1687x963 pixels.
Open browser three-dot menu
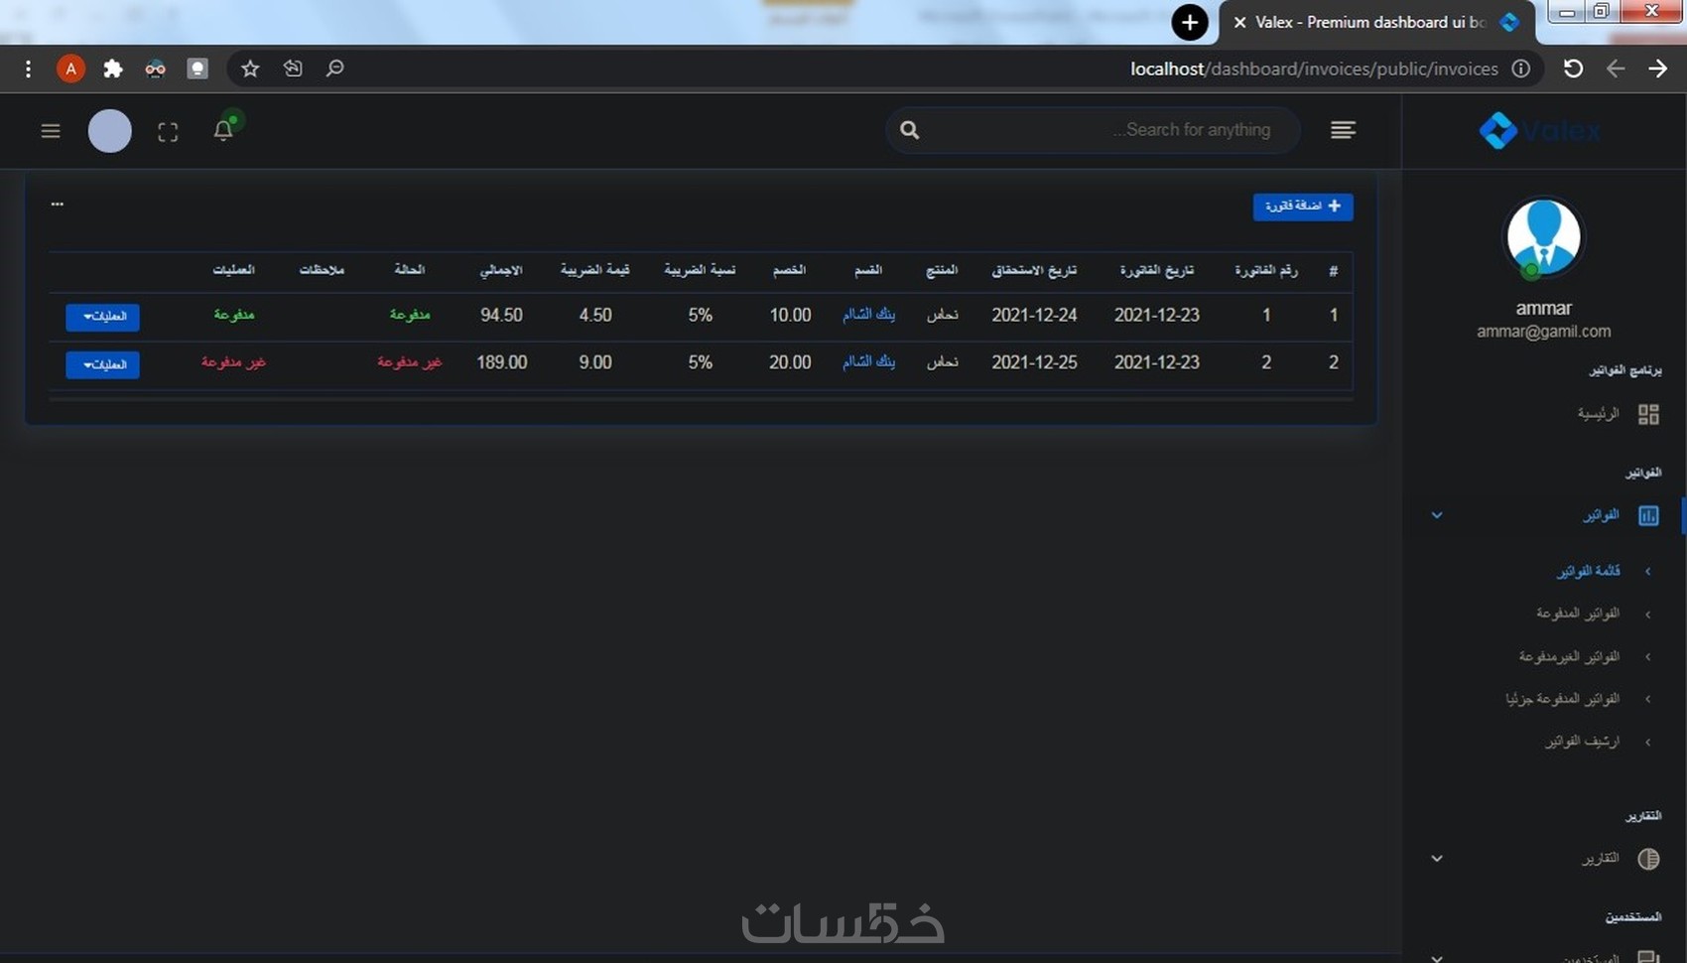pos(28,69)
